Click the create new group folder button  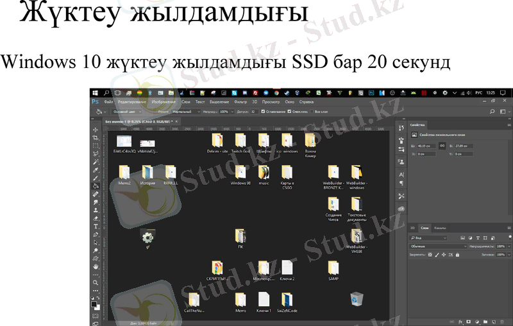[x=485, y=322]
